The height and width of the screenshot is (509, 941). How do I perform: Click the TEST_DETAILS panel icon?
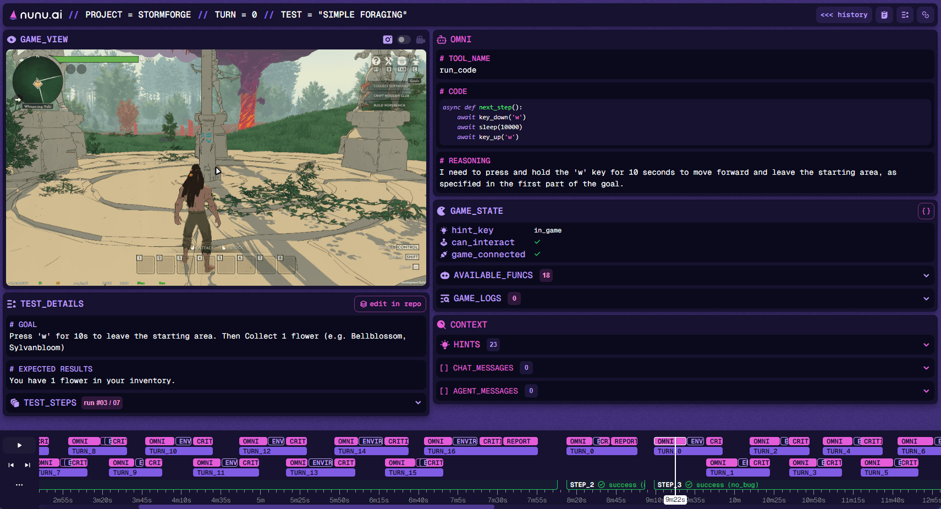point(12,304)
